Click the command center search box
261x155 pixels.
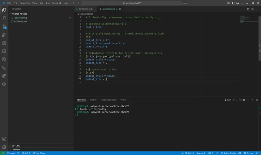(x=131, y=3)
